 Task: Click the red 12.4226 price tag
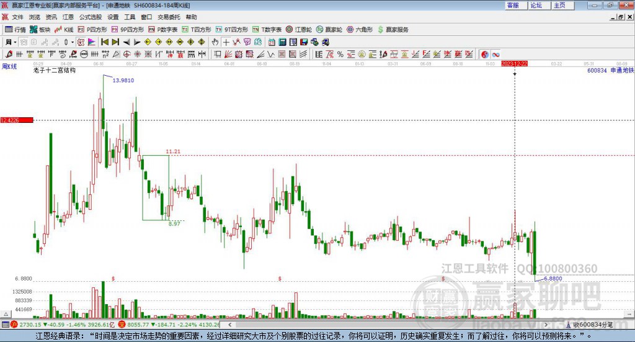click(x=17, y=120)
